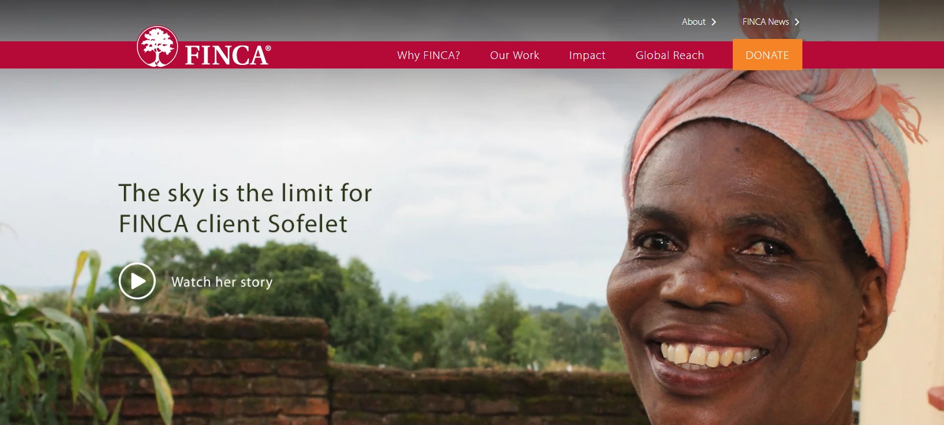Image resolution: width=944 pixels, height=425 pixels.
Task: Expand the chevron beside About
Action: click(x=713, y=22)
